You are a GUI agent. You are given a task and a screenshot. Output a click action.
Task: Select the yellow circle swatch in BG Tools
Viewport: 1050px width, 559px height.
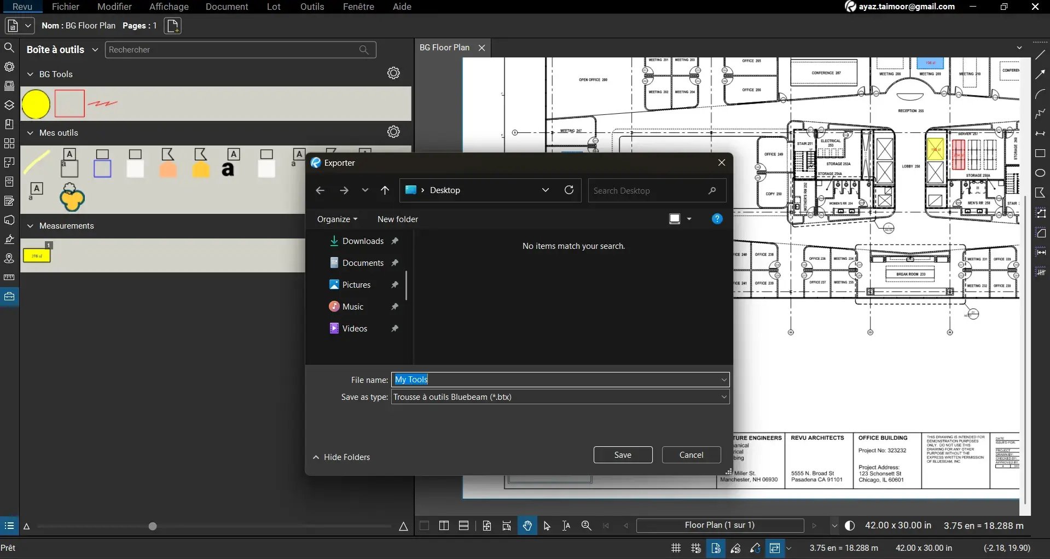35,103
